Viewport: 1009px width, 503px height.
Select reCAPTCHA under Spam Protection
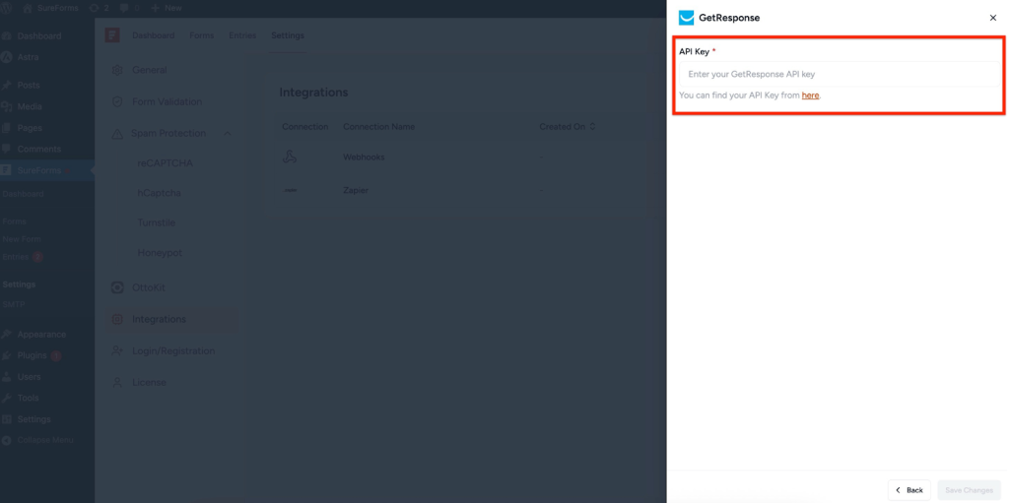pyautogui.click(x=165, y=163)
